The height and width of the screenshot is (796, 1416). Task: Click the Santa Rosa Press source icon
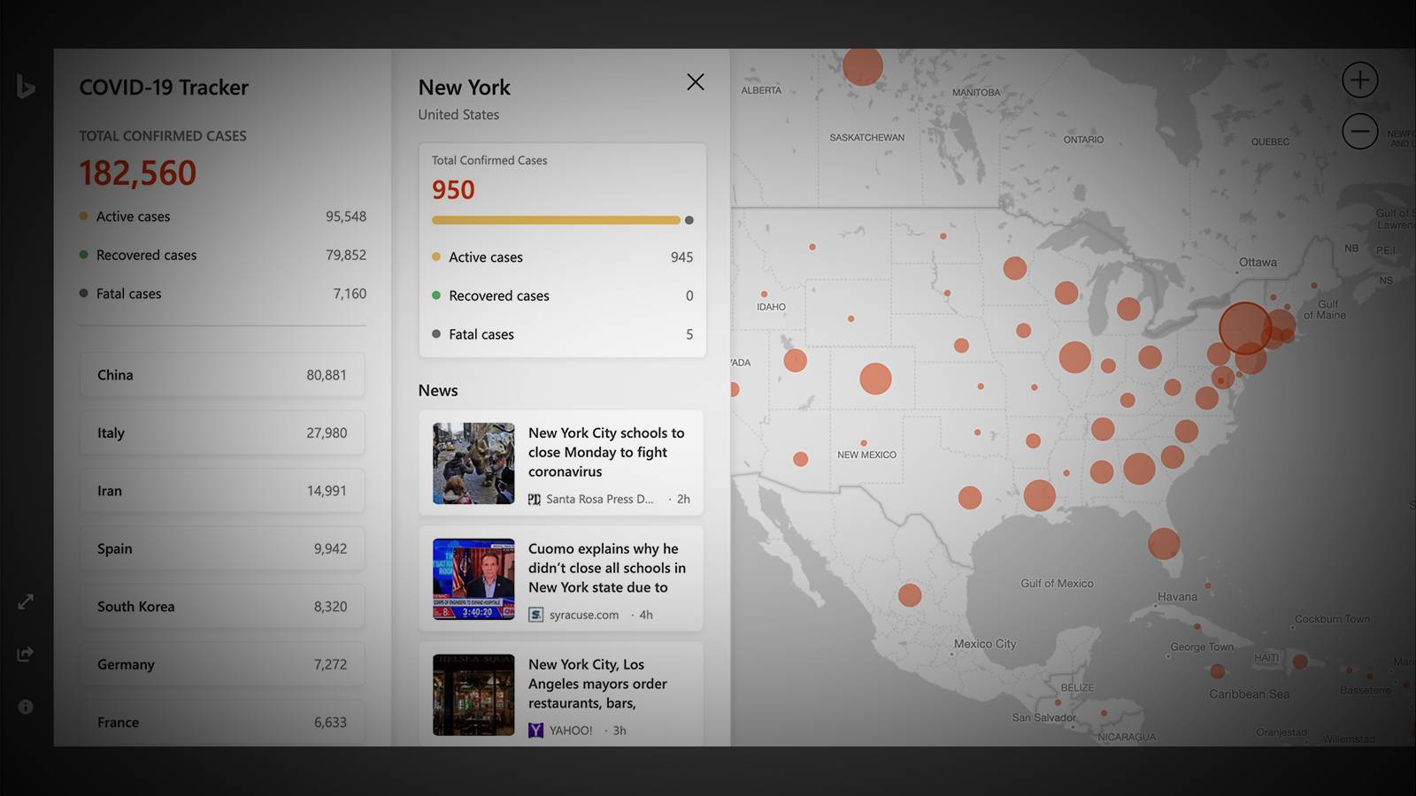535,500
